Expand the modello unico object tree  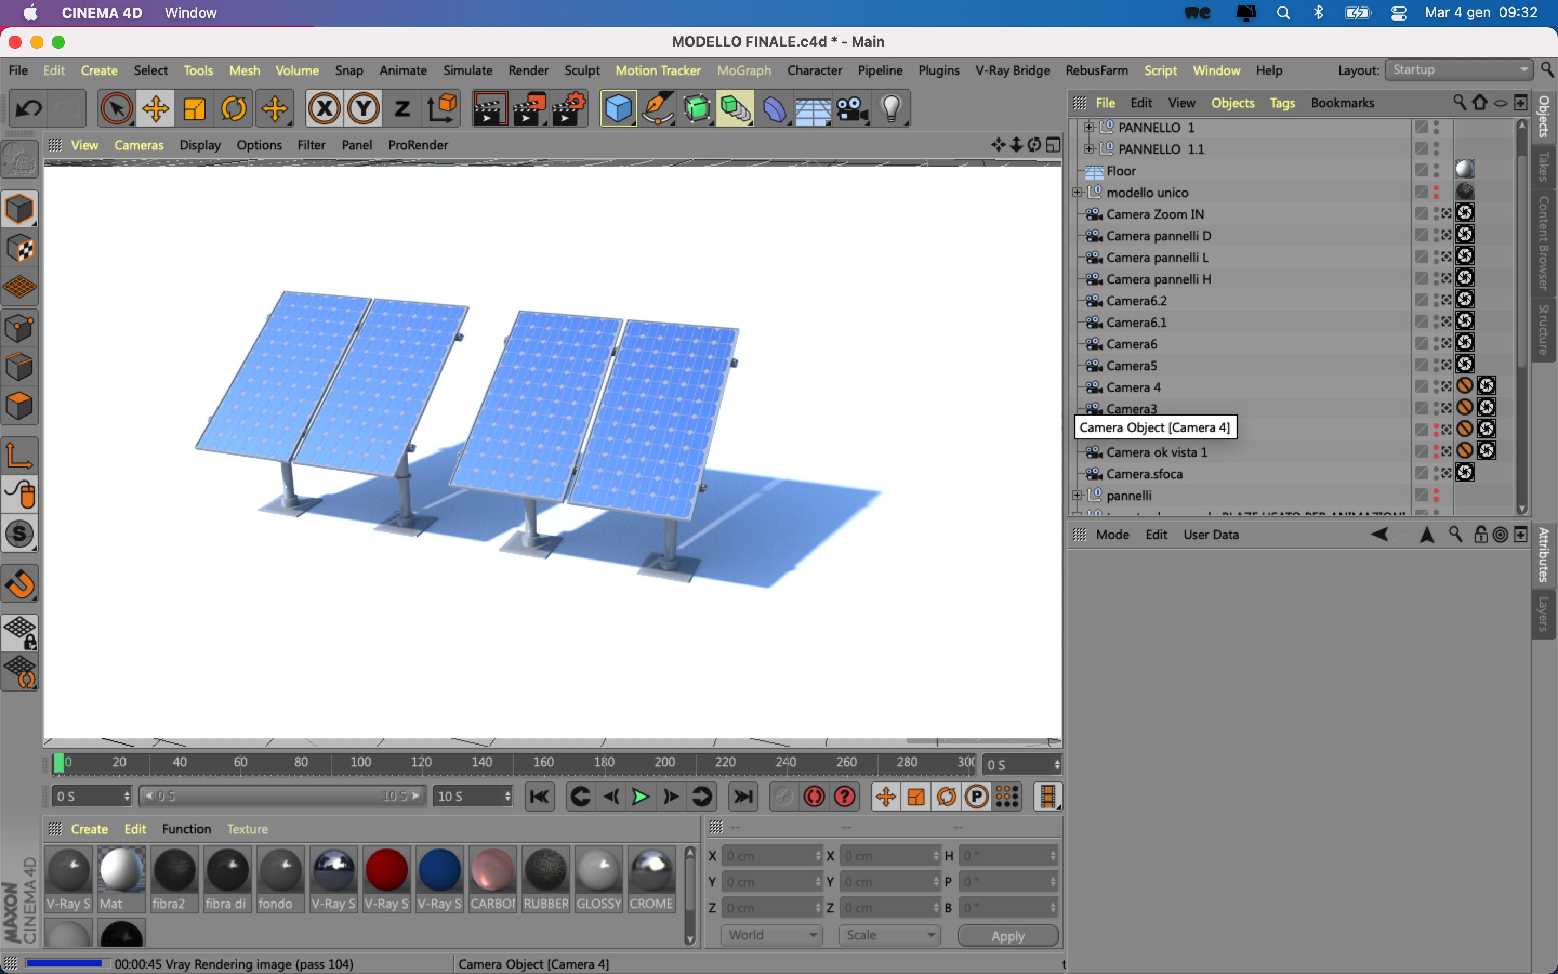click(x=1077, y=192)
